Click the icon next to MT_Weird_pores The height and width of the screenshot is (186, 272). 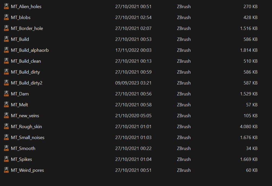pyautogui.click(x=6, y=170)
